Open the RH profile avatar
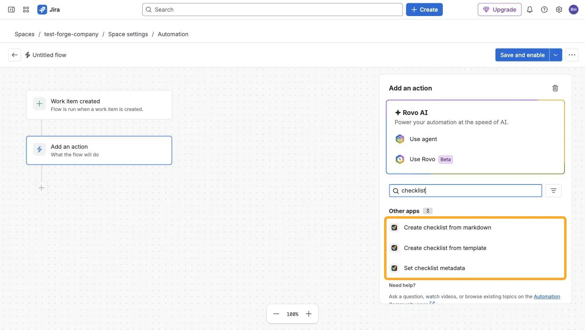The image size is (585, 330). coord(573,10)
